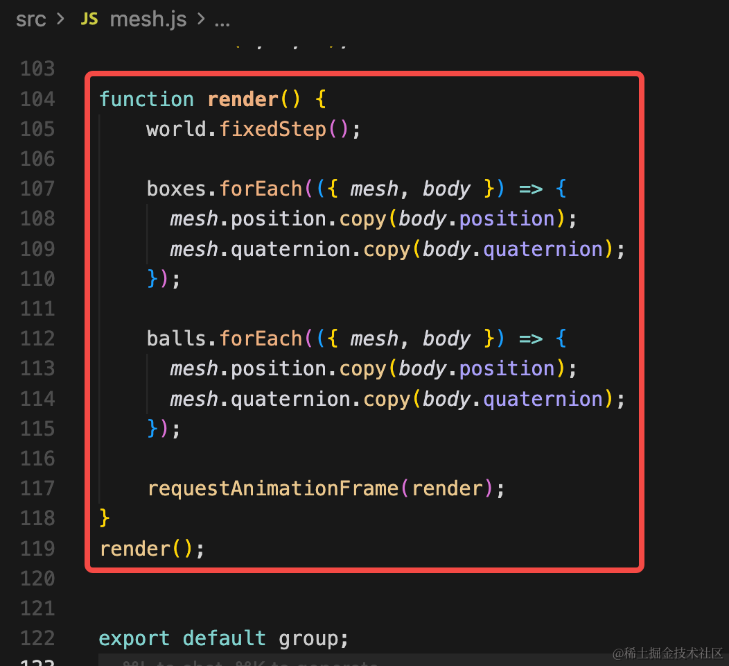Click the 'function' keyword on line 104
Screen dimensions: 729x666
[146, 99]
